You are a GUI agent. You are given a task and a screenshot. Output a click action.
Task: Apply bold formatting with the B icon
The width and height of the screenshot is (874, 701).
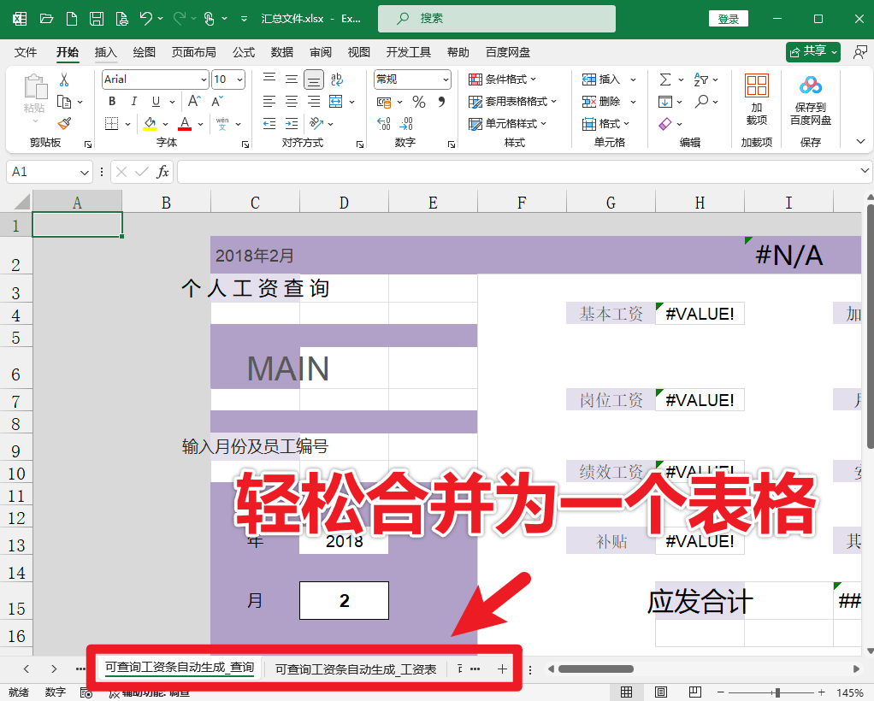tap(112, 101)
